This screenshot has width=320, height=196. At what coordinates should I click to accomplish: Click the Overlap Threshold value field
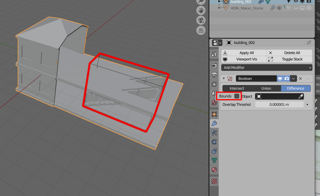[x=279, y=105]
